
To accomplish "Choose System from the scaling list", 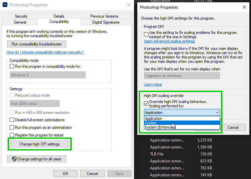I will [x=182, y=123].
